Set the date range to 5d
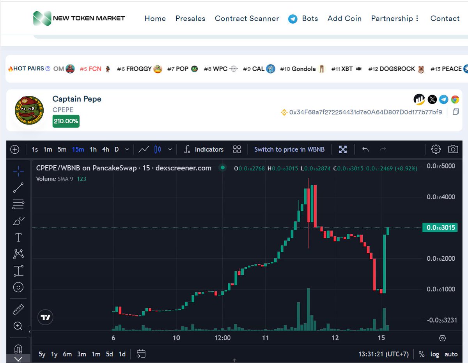Viewport: 468px width, 363px height. pyautogui.click(x=110, y=354)
